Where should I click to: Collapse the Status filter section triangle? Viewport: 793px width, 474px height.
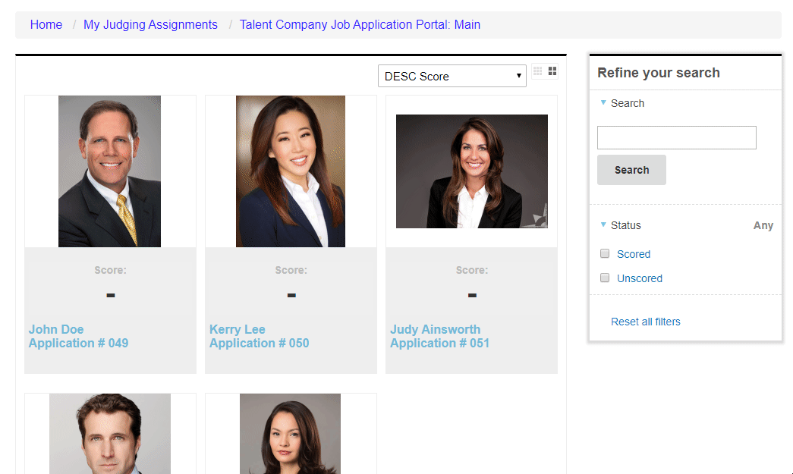point(603,225)
